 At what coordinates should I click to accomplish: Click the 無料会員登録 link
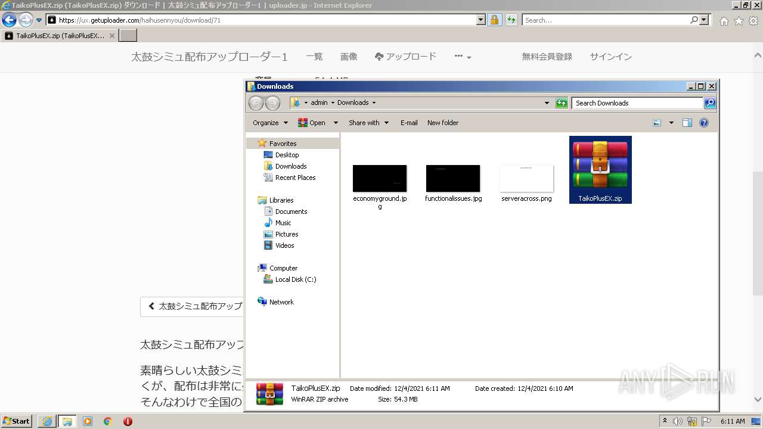point(547,57)
